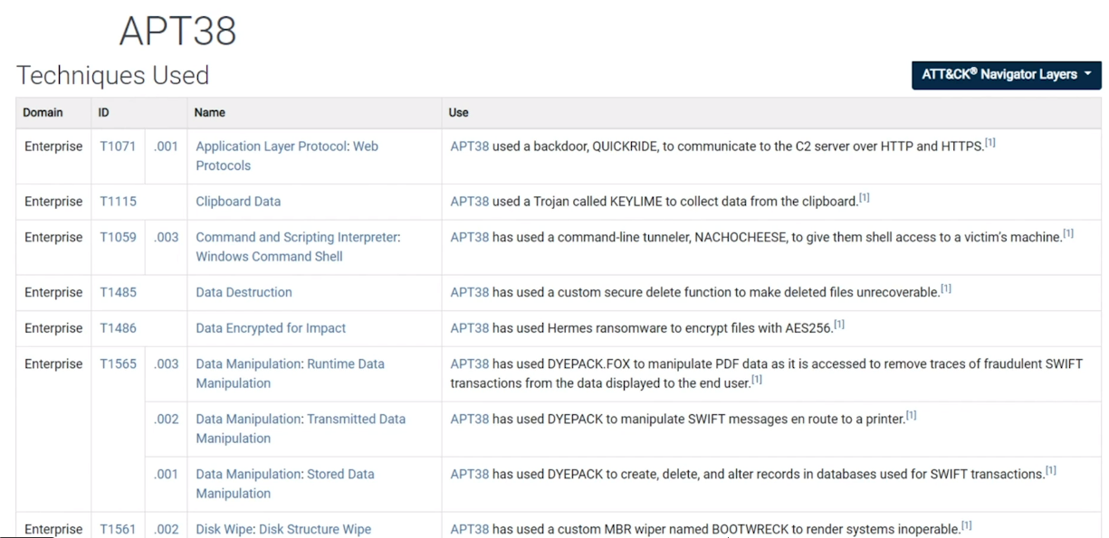Open Disk Wipe: Disk Structure Wipe link
This screenshot has height=538, width=1109.
283,529
